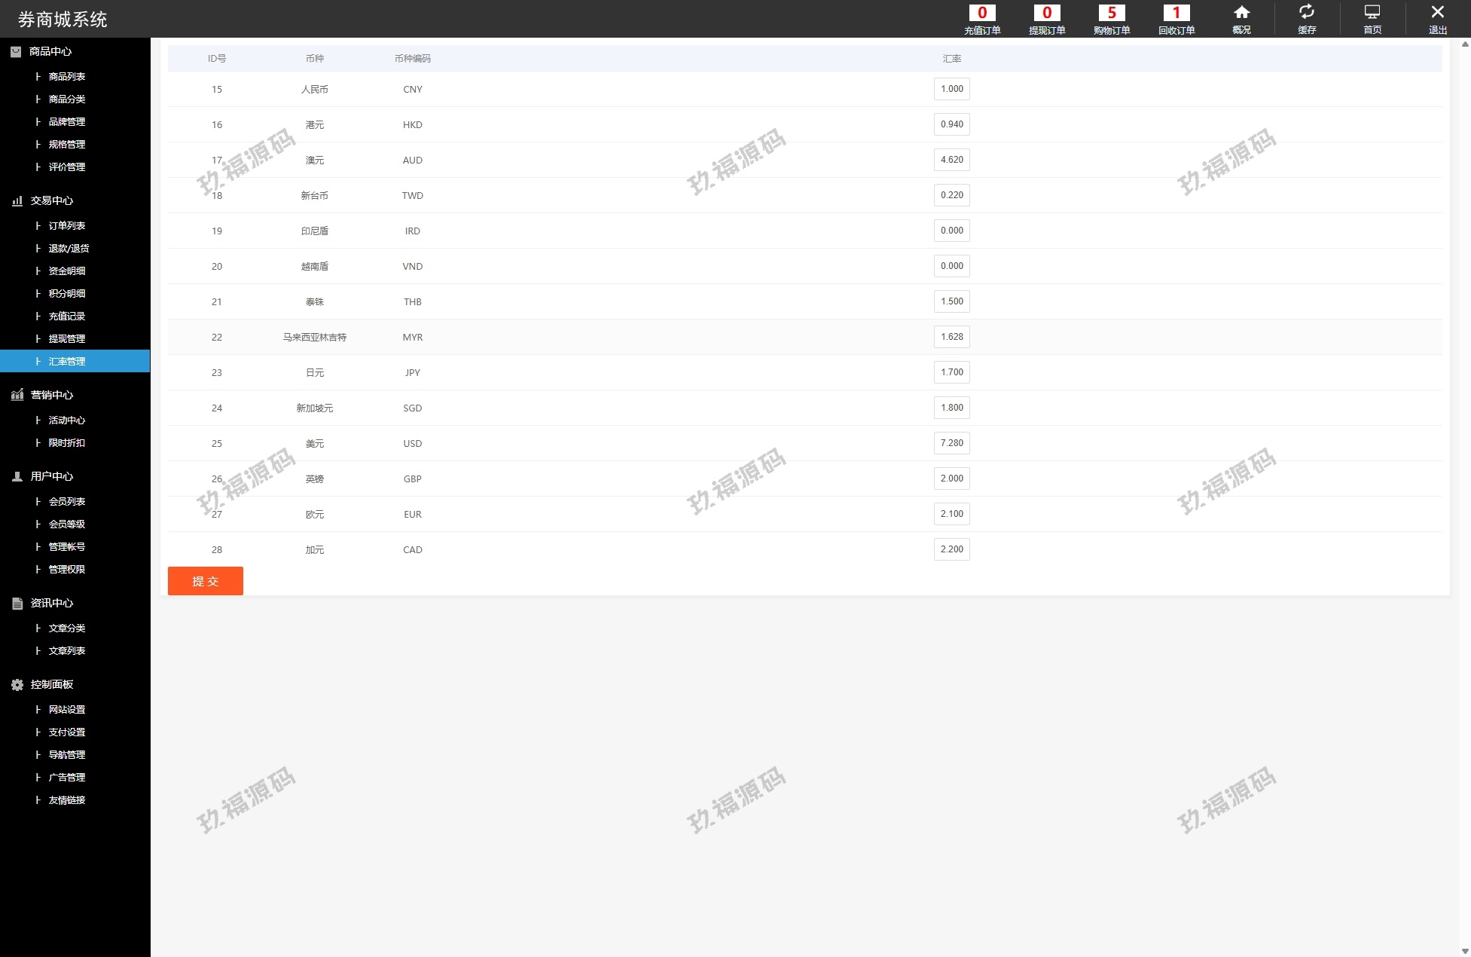Collapse the 交易中心 sidebar section

tap(51, 200)
